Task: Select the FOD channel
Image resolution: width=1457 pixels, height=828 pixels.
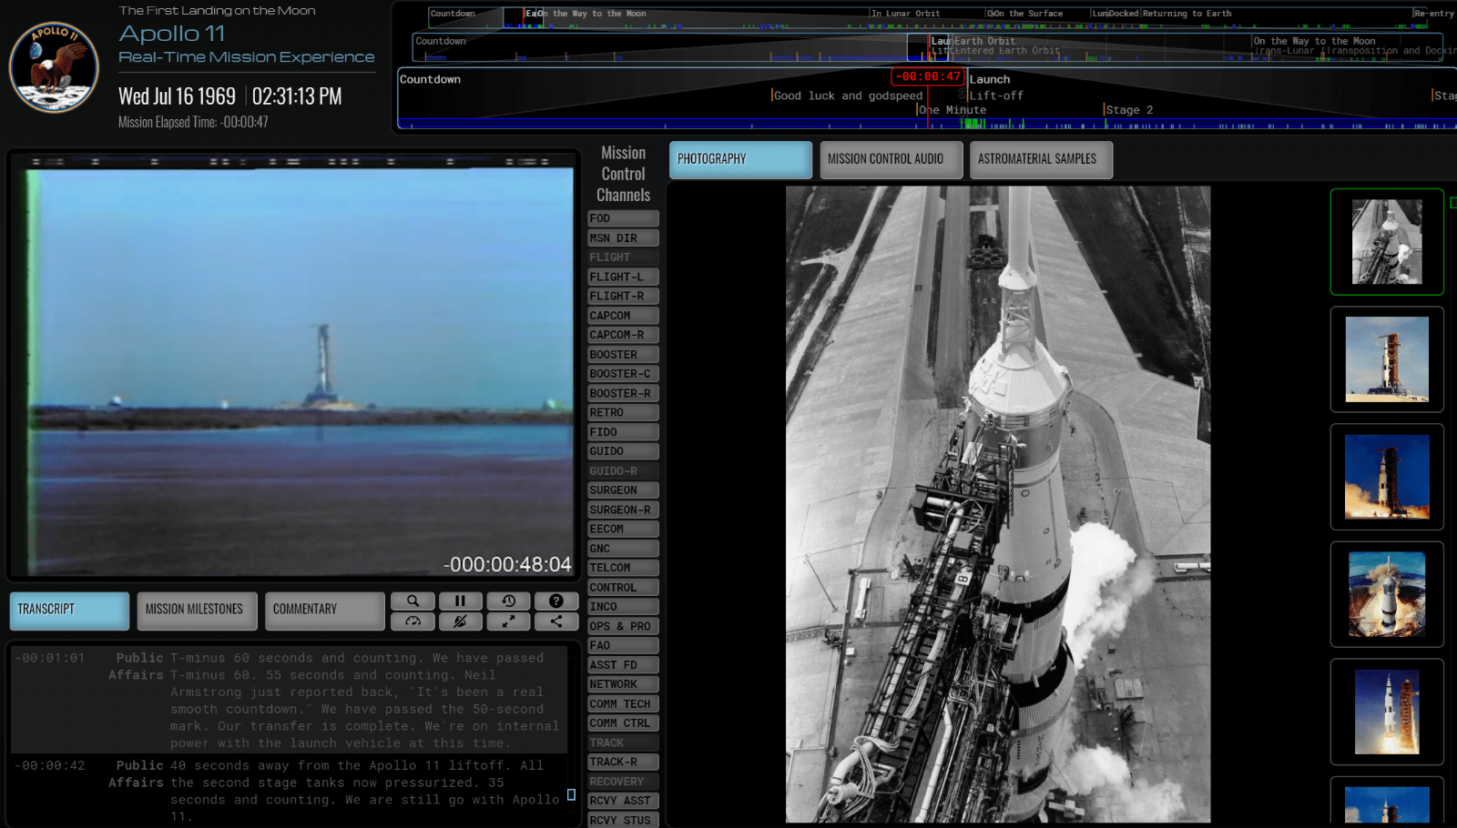Action: 623,218
